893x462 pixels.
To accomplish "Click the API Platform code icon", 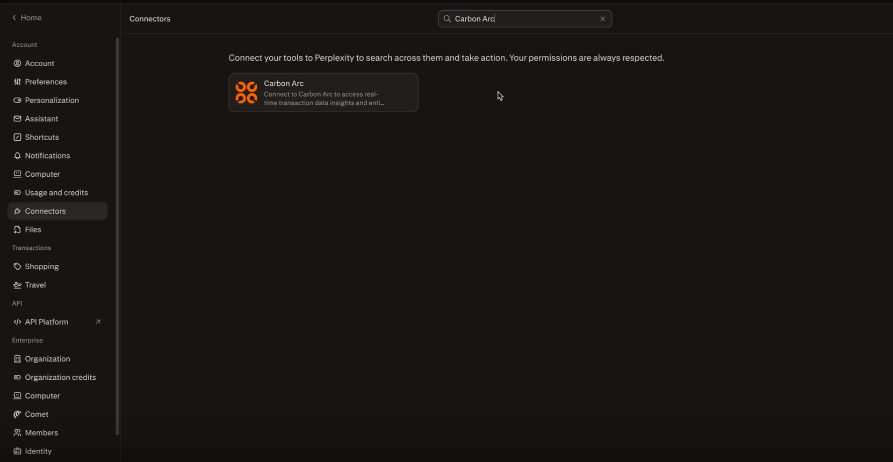I will click(x=17, y=322).
